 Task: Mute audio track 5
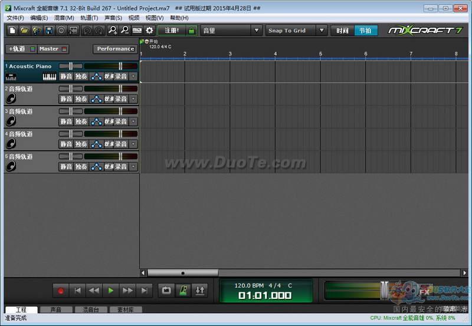(x=66, y=167)
